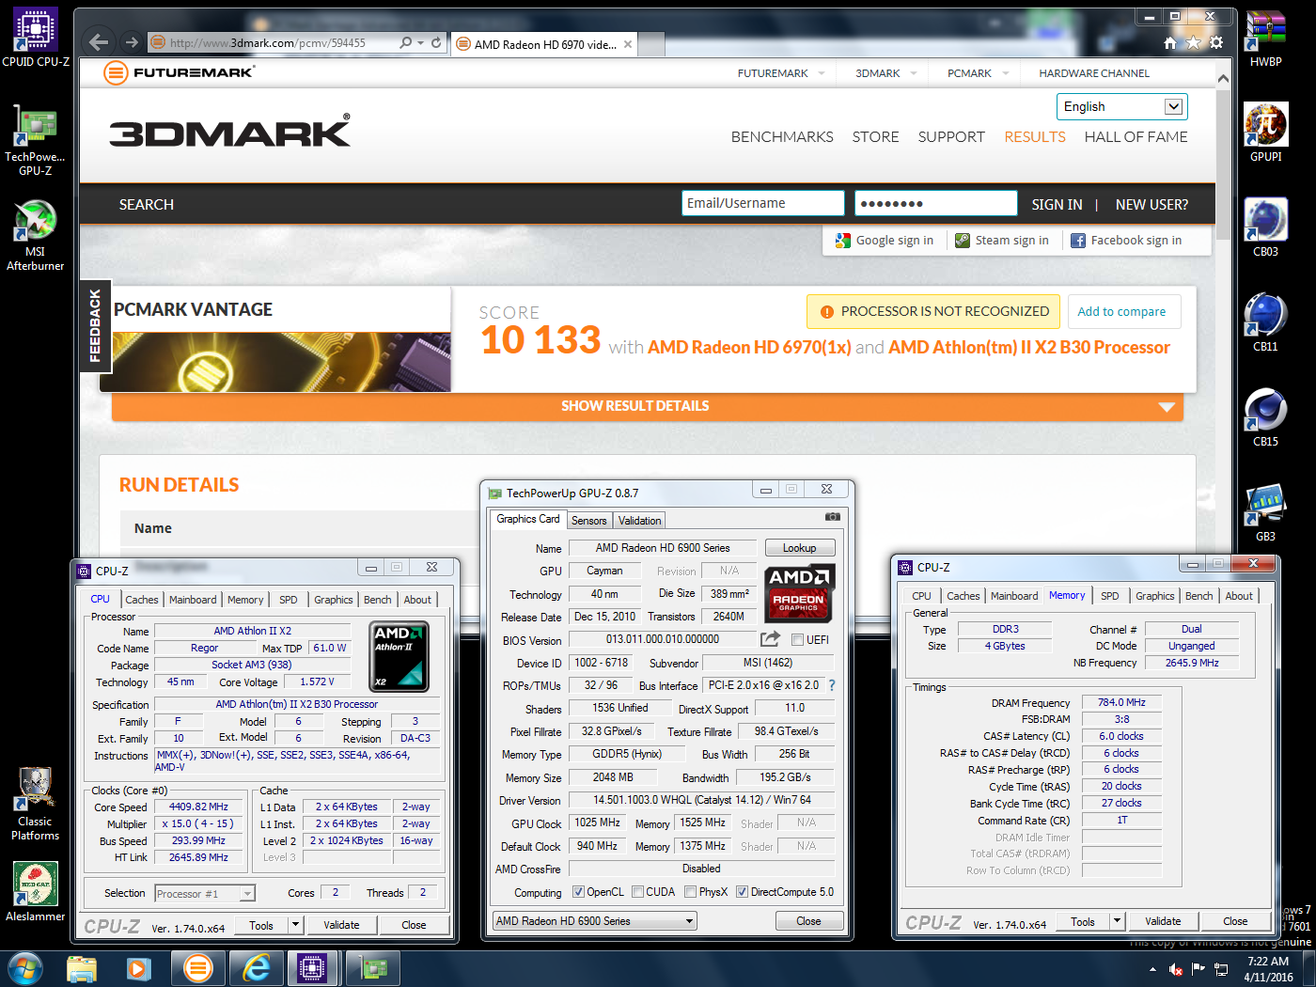Screen dimensions: 1316x987
Task: Expand GPU-Z graphics card selector dropdown
Action: (x=689, y=921)
